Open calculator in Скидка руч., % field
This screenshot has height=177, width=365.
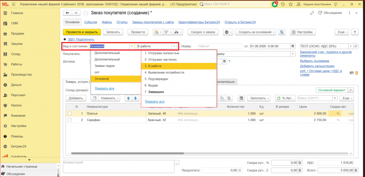[x=300, y=163]
